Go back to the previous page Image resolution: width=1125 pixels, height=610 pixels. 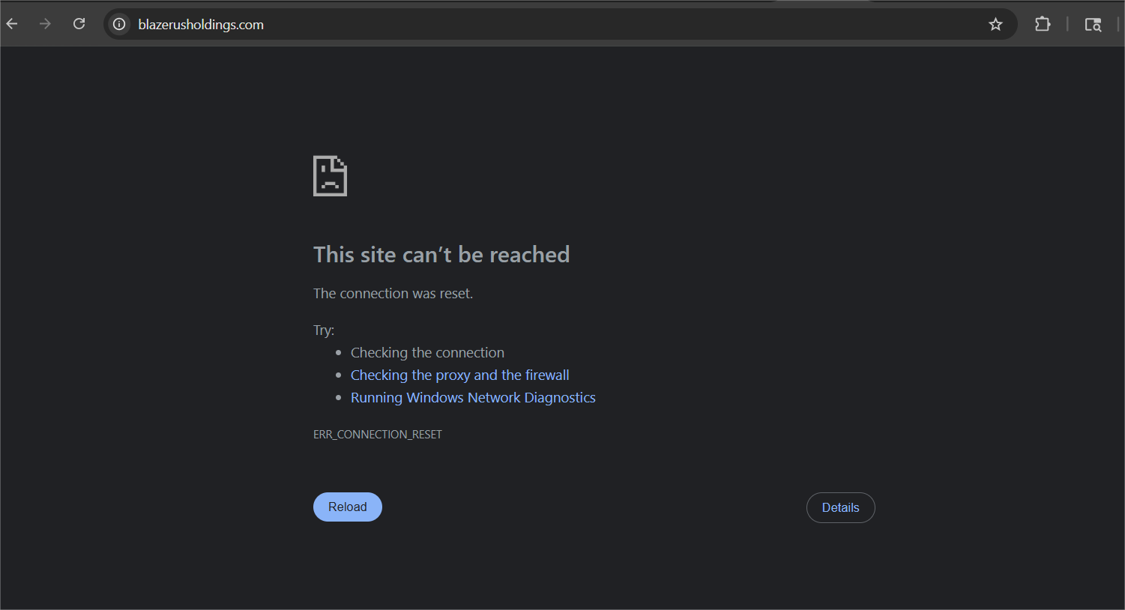click(x=12, y=24)
